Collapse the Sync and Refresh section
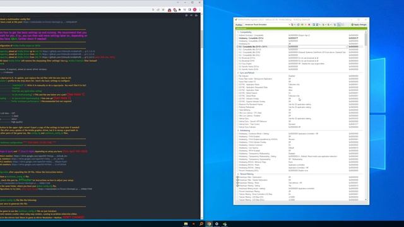Viewport: 404px width, 227px height. (238, 73)
